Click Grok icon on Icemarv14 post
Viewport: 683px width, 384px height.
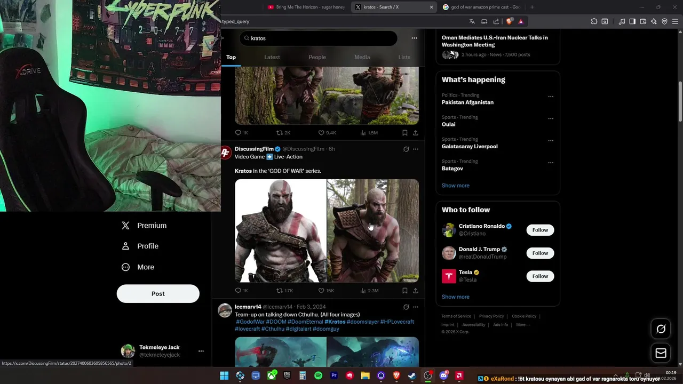tap(406, 307)
